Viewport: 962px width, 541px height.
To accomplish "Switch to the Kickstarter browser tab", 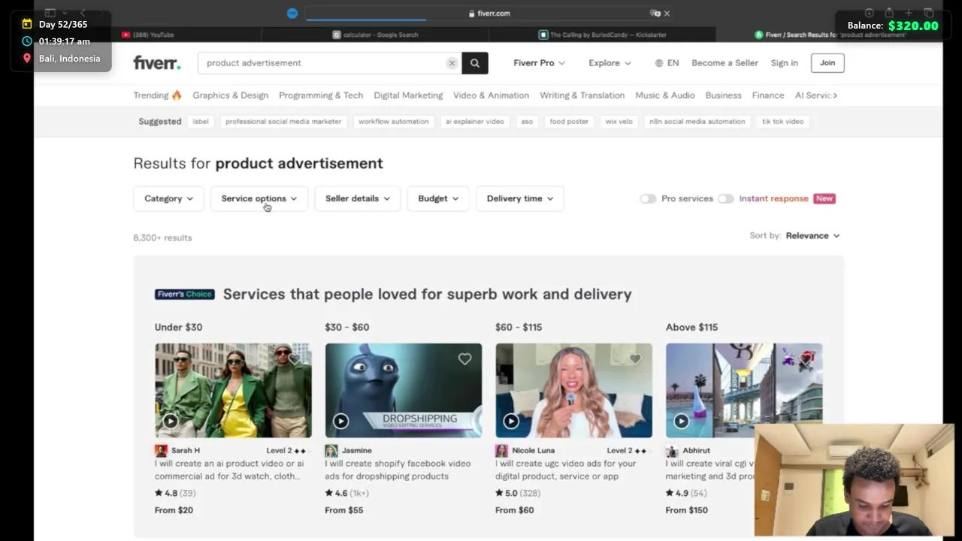I will tap(602, 35).
